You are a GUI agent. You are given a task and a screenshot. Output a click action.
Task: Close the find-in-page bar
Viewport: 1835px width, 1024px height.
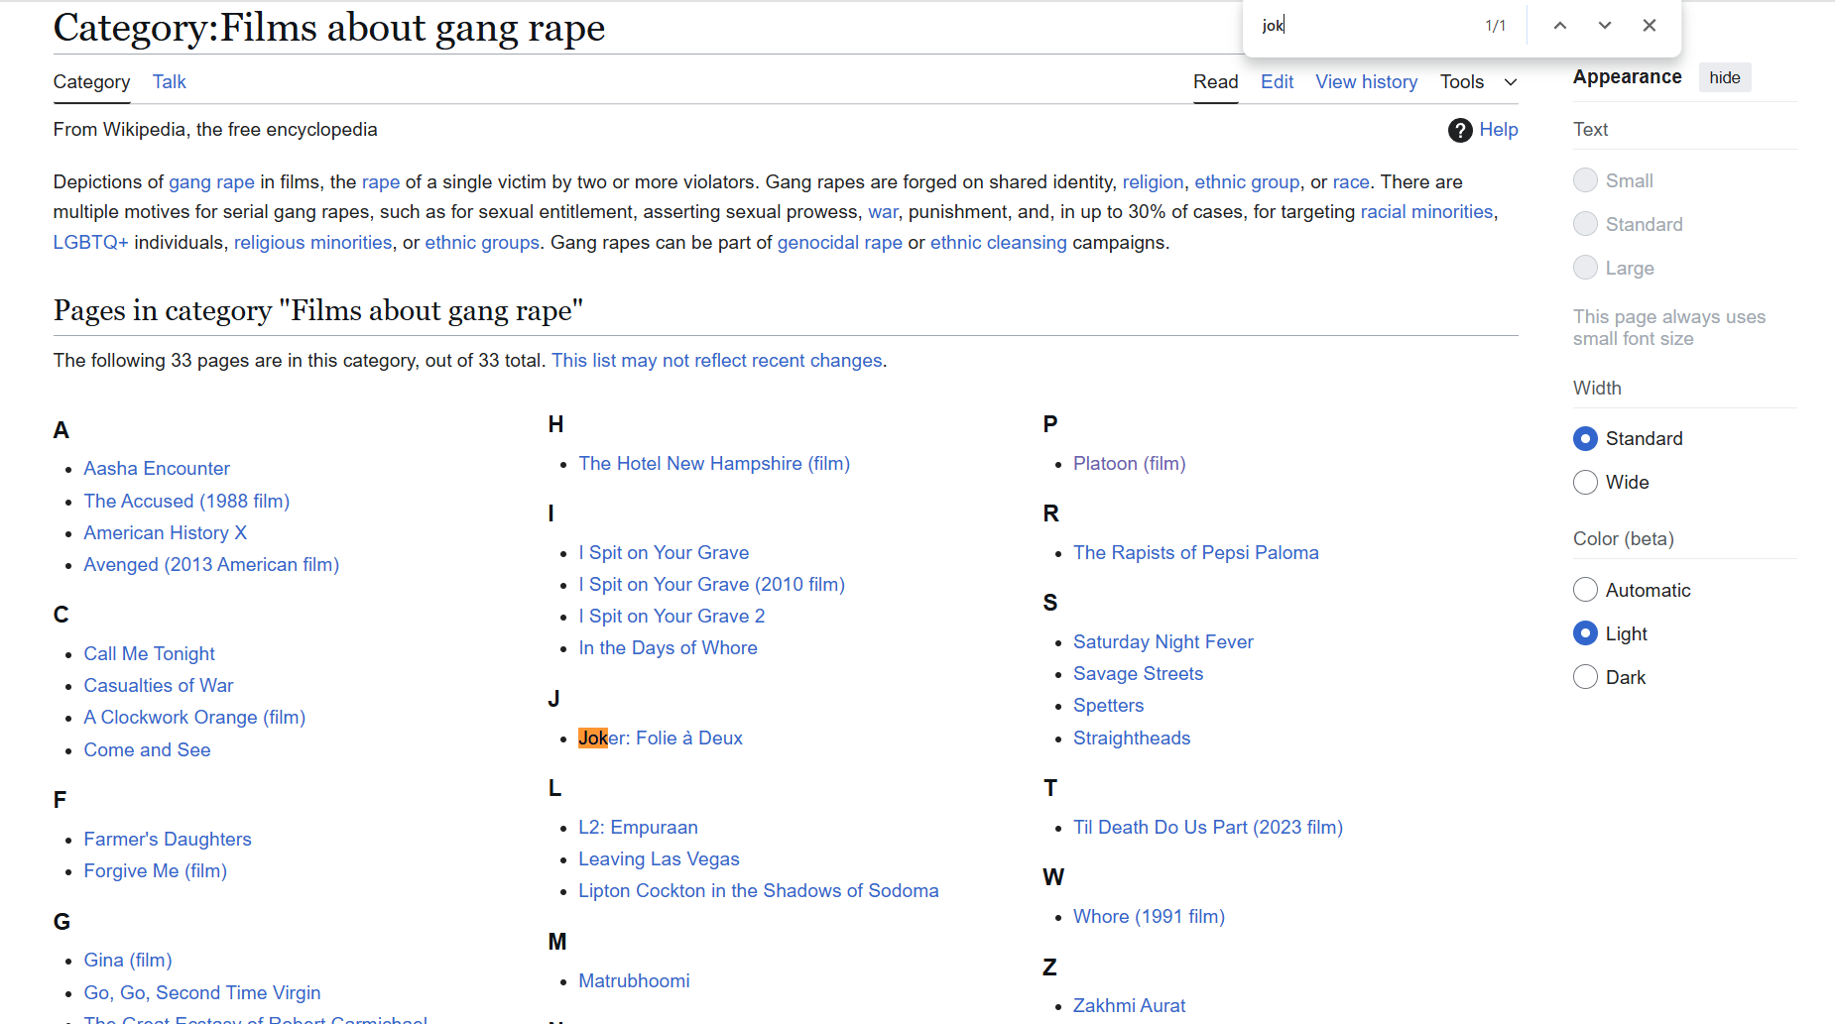pyautogui.click(x=1649, y=26)
